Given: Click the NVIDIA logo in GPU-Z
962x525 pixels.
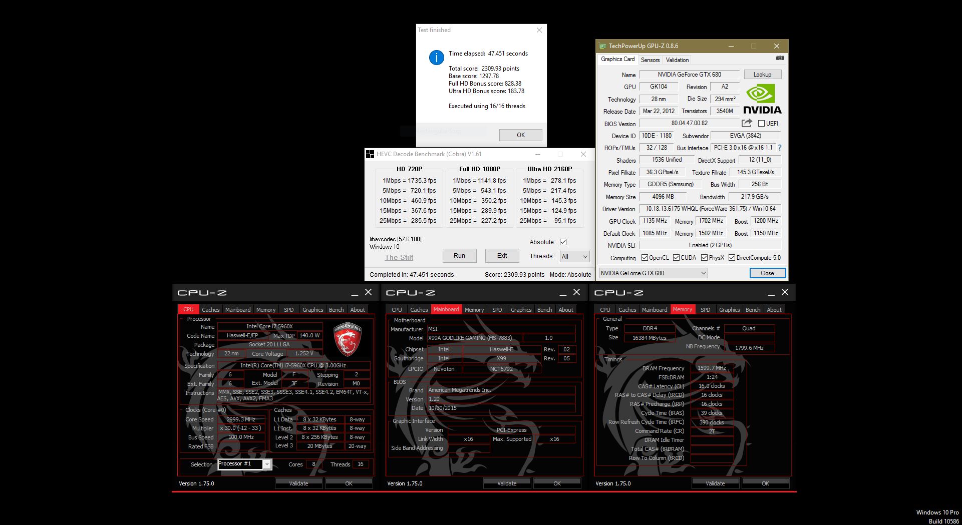Looking at the screenshot, I should (762, 99).
